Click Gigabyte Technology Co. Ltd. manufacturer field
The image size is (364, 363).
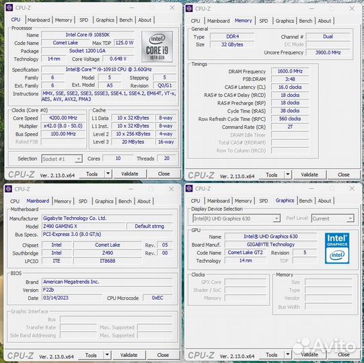[x=107, y=218]
